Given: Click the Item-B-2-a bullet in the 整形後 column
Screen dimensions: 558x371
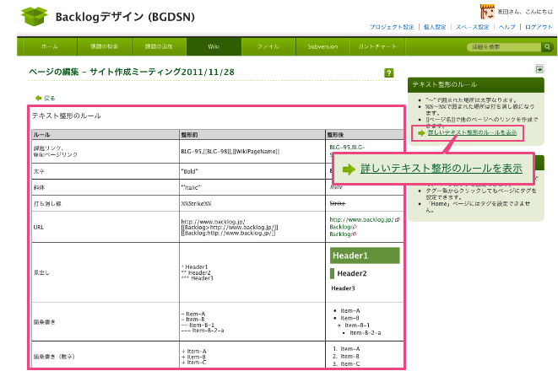Looking at the screenshot, I should coord(366,333).
